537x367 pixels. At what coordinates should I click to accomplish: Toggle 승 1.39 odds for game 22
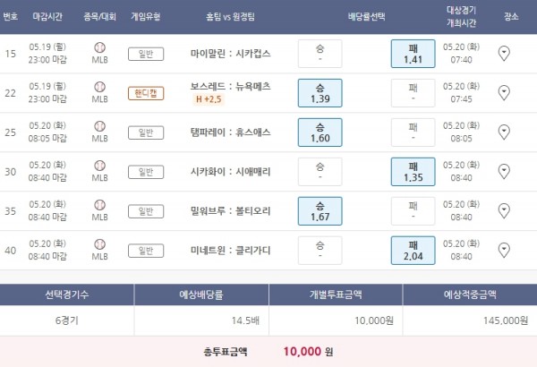(320, 93)
